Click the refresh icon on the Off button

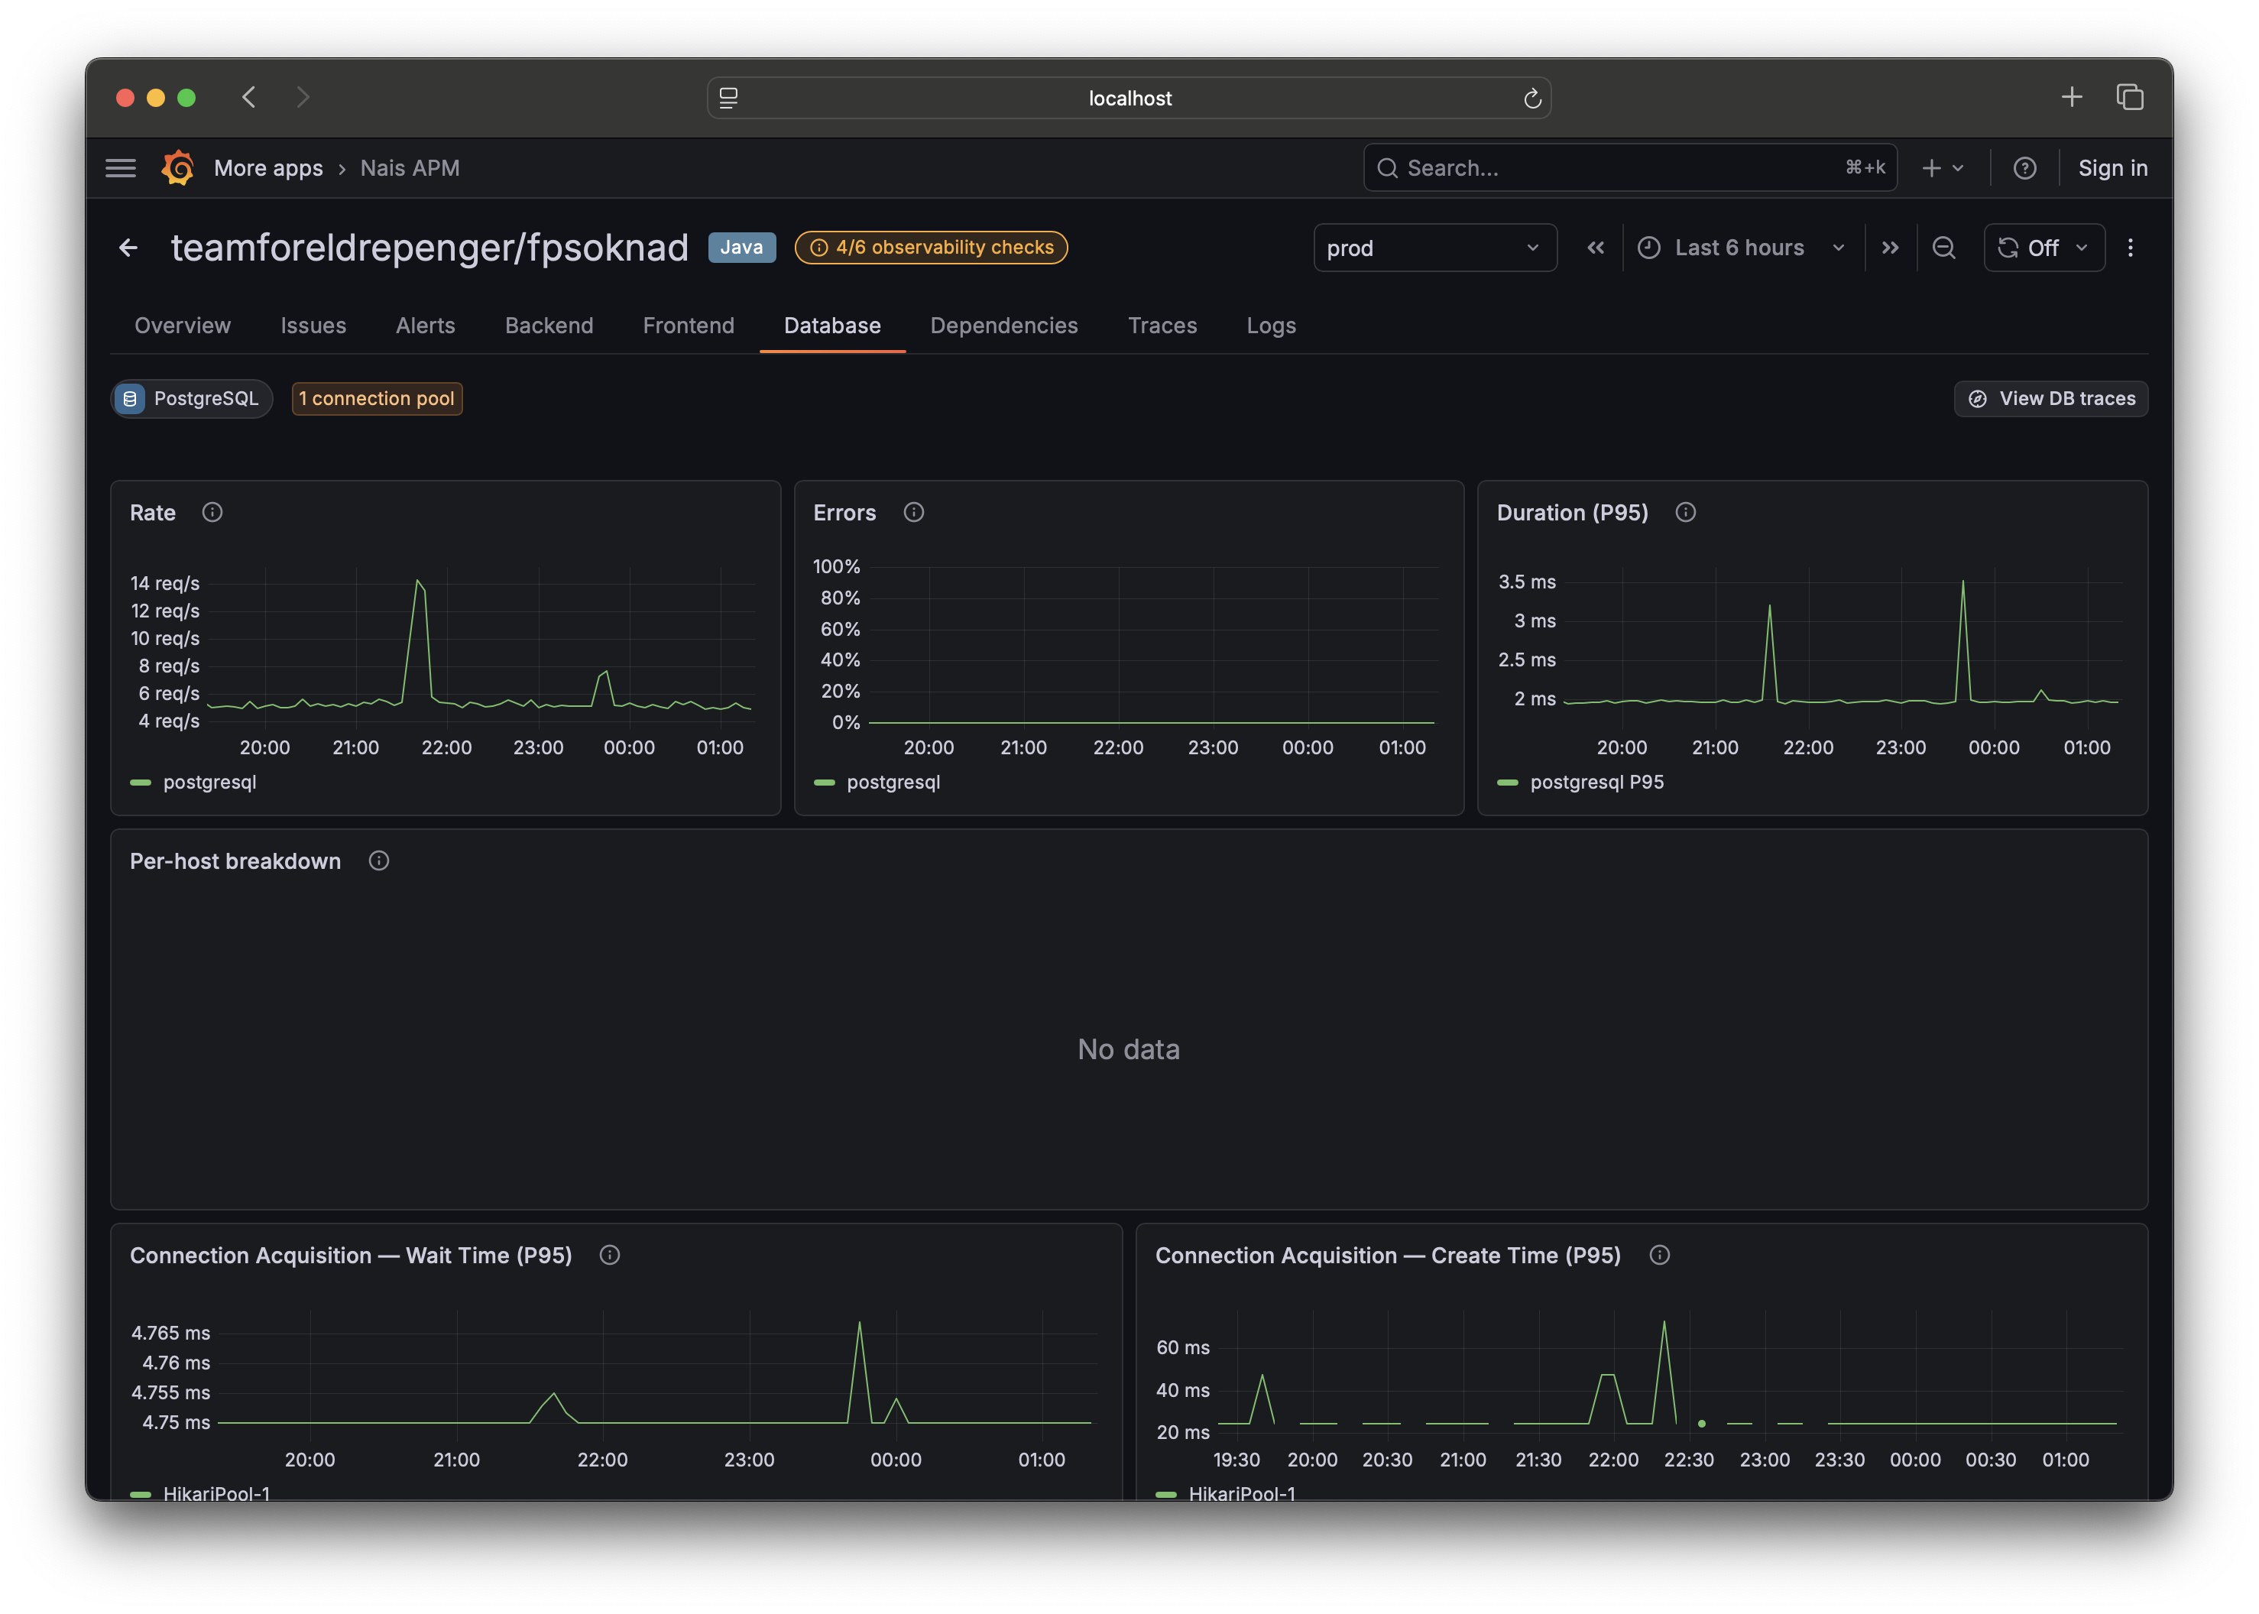(x=2008, y=248)
